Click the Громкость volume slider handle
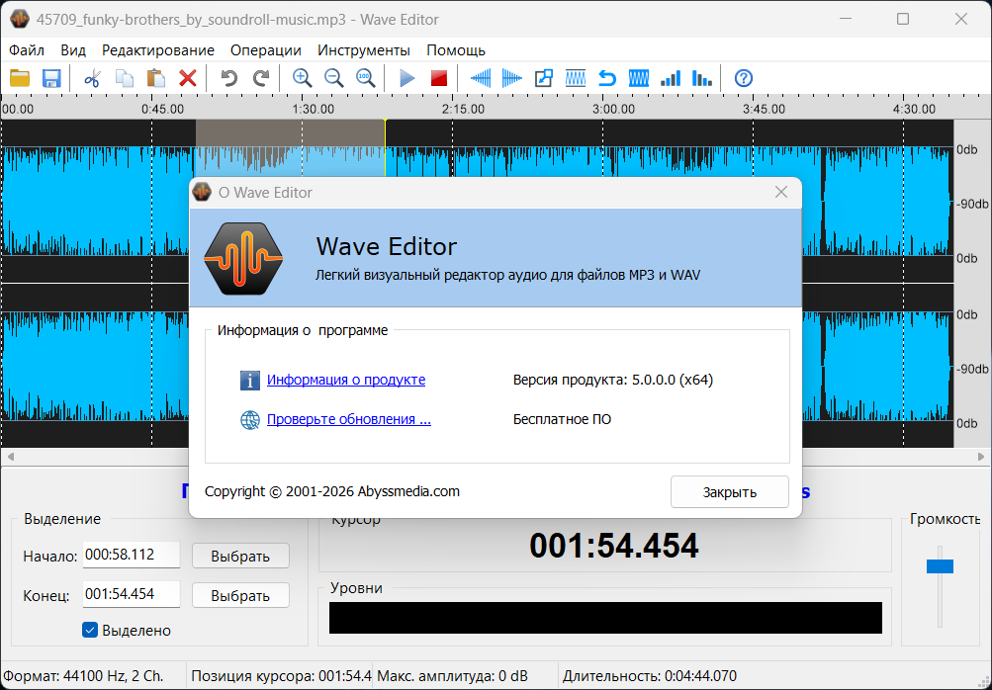 (x=940, y=566)
